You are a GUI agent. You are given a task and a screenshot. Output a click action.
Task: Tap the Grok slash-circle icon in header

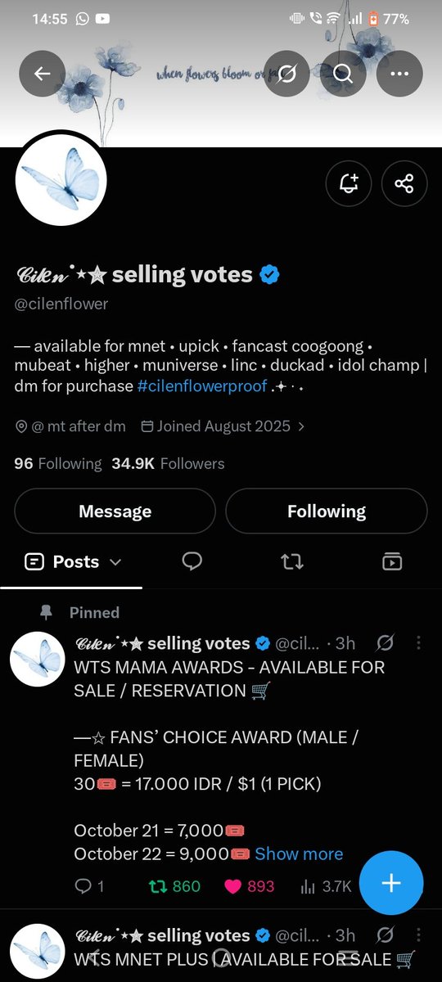[287, 74]
